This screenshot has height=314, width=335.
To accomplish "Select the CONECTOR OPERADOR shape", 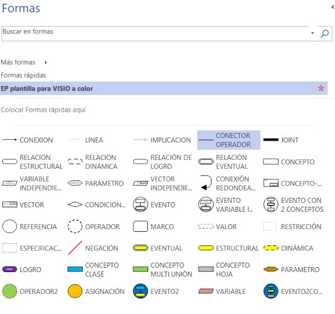I will click(229, 140).
